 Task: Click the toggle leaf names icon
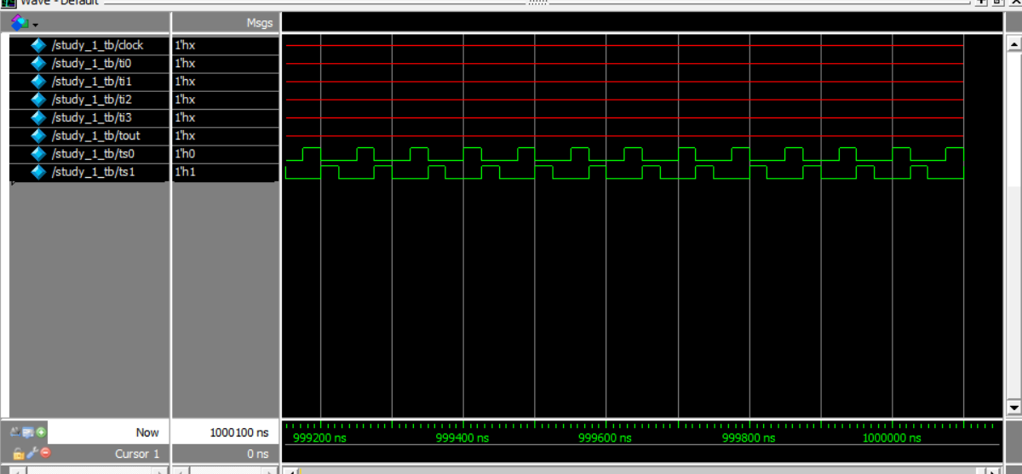17,432
